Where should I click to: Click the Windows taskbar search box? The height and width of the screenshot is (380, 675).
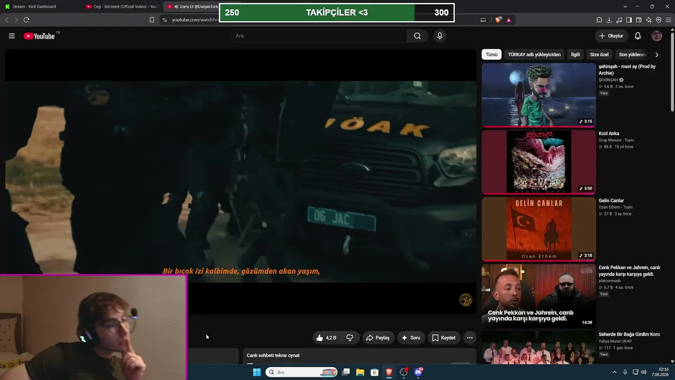pos(302,372)
